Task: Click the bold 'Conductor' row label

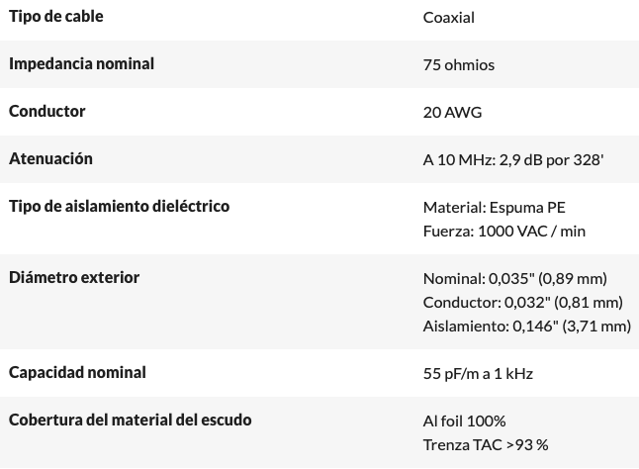Action: point(46,112)
